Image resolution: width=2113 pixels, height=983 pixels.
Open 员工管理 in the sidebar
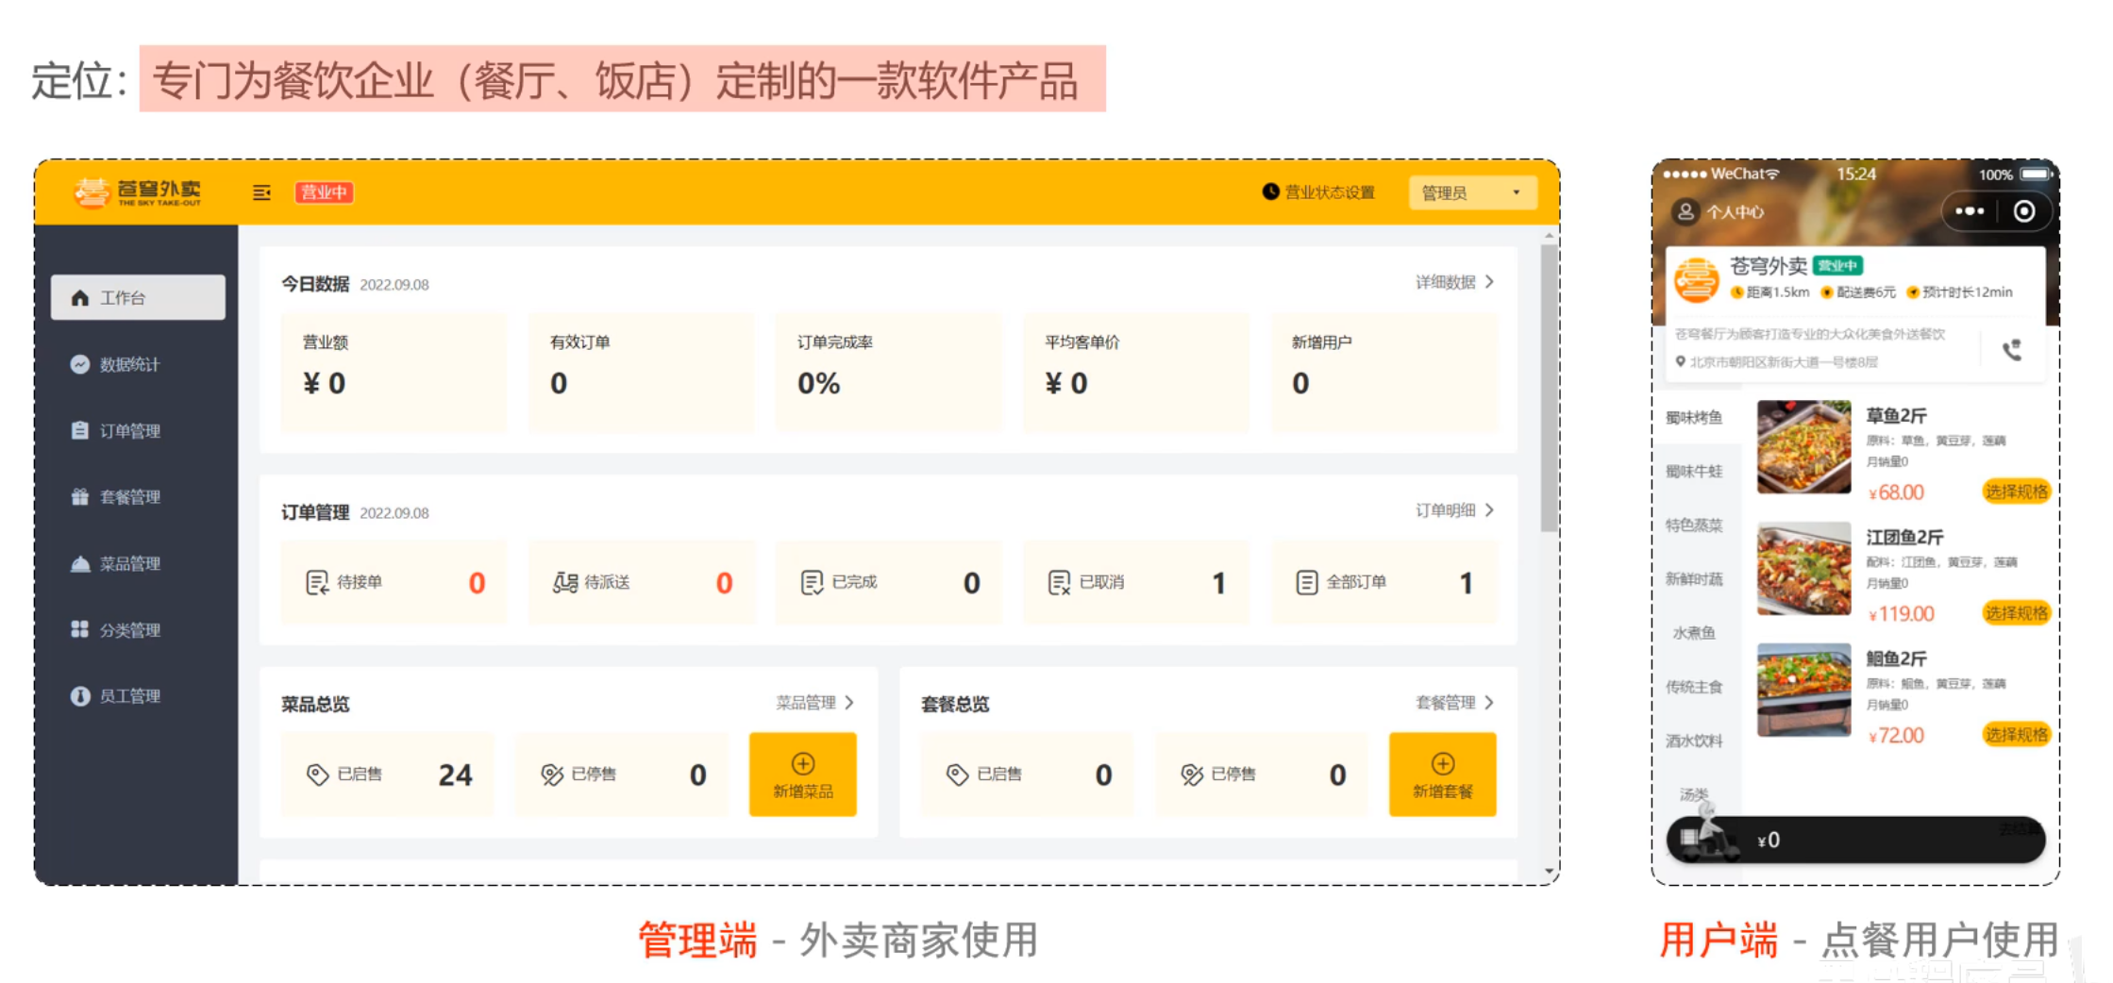tap(129, 696)
